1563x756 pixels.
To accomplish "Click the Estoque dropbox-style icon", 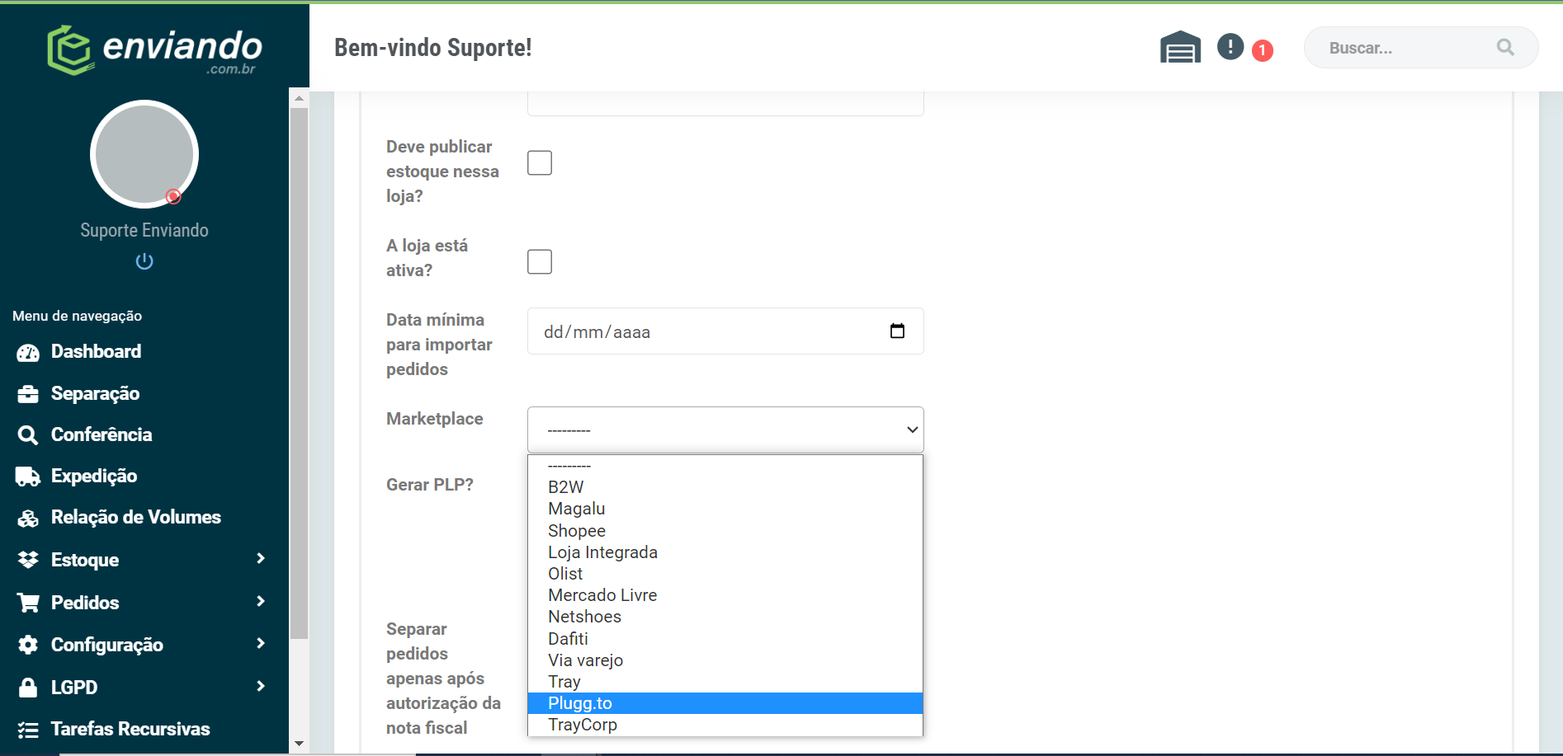I will tap(28, 560).
